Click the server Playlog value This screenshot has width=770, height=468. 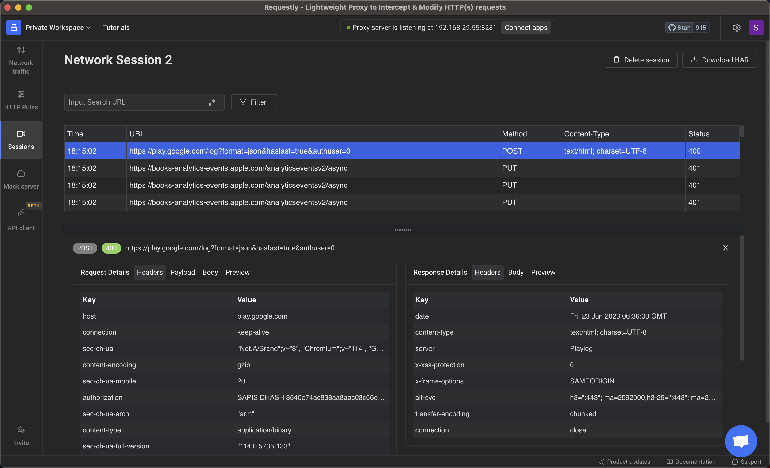(581, 348)
